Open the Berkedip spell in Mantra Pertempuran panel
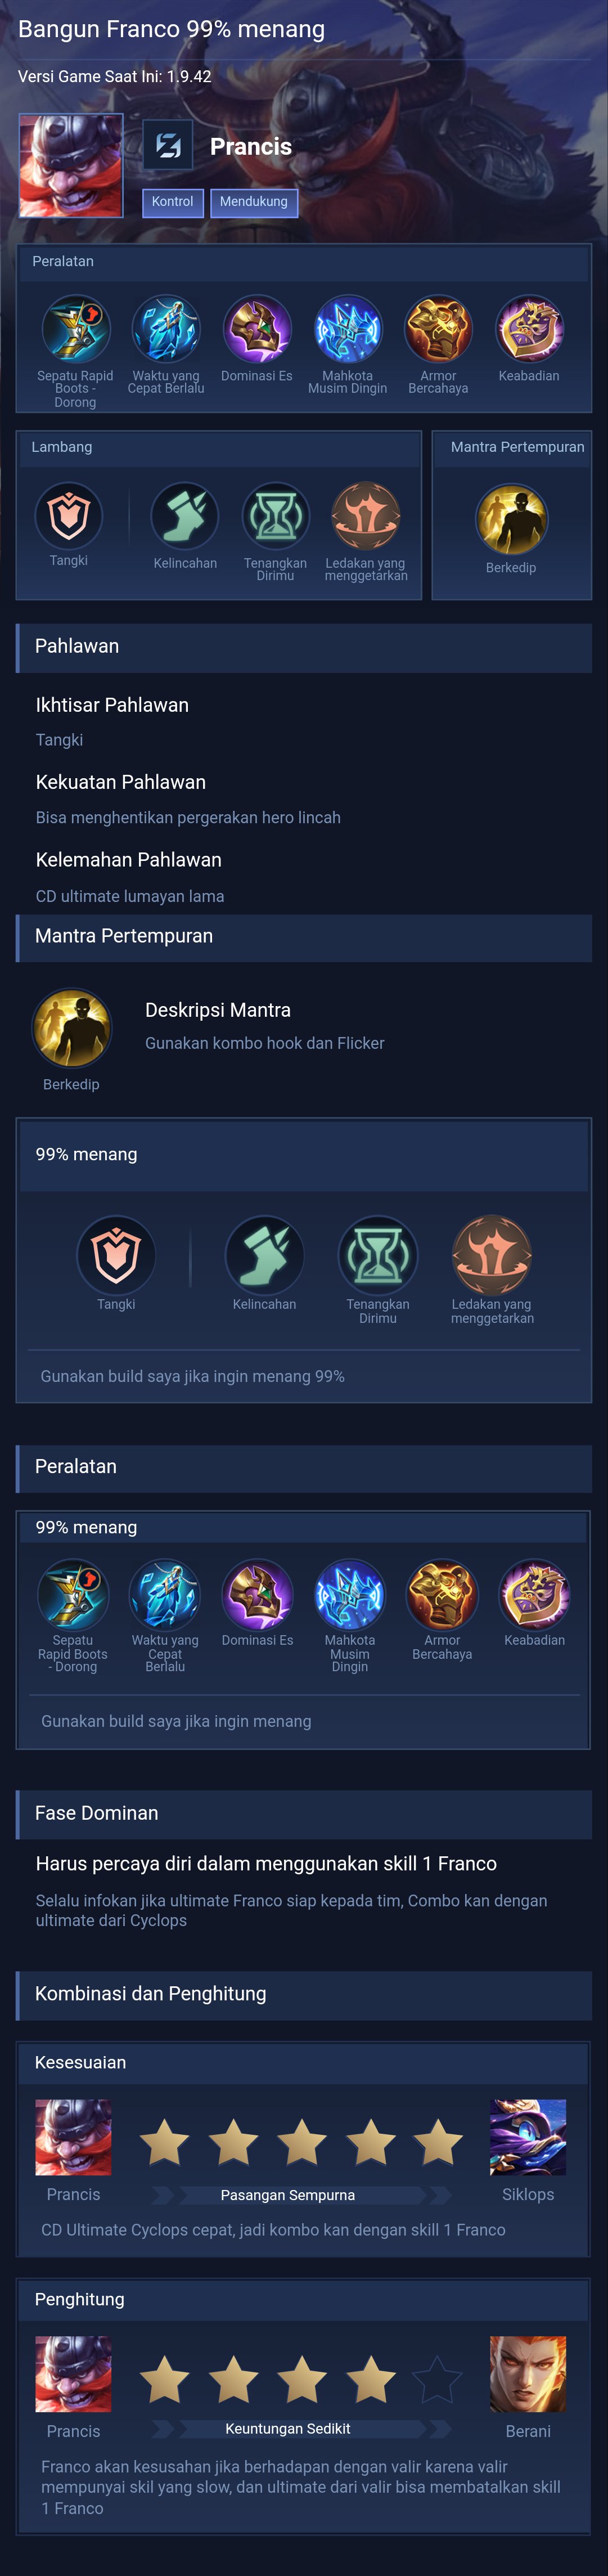The width and height of the screenshot is (608, 2576). [511, 519]
